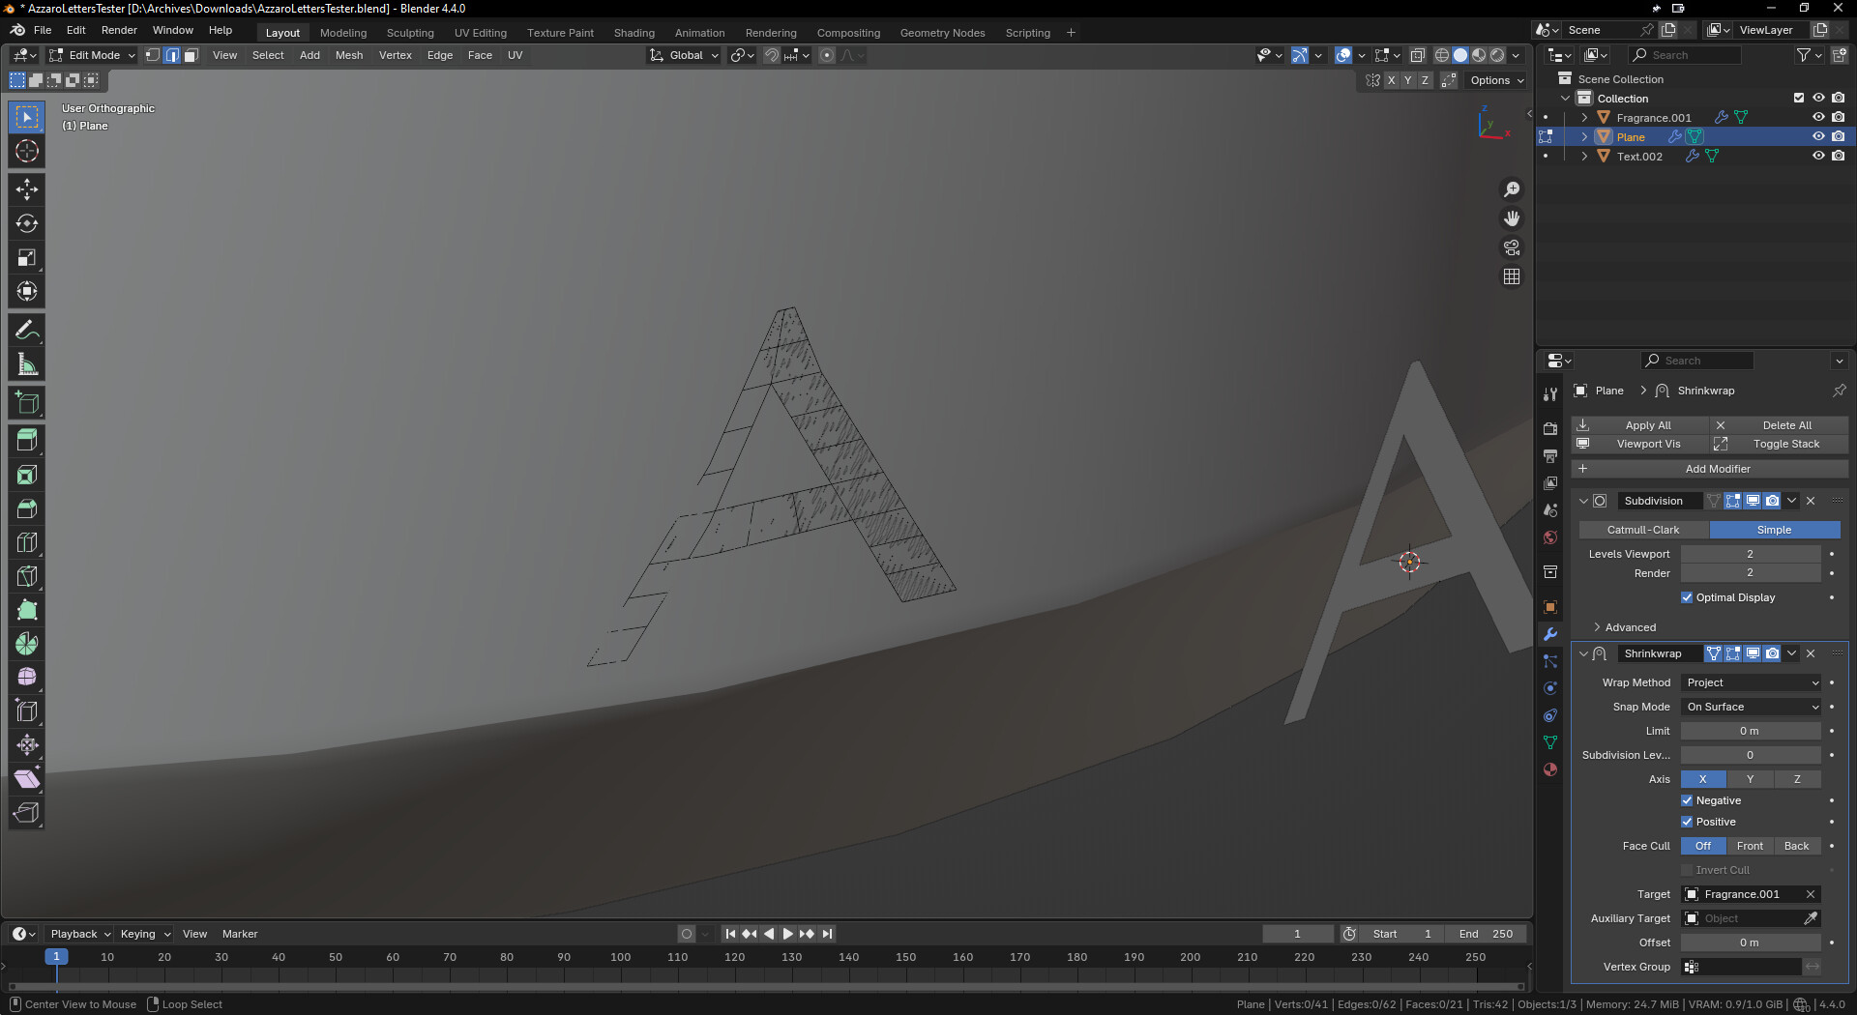The height and width of the screenshot is (1015, 1857).
Task: Select the Shrink/Fatten tool
Action: [27, 745]
